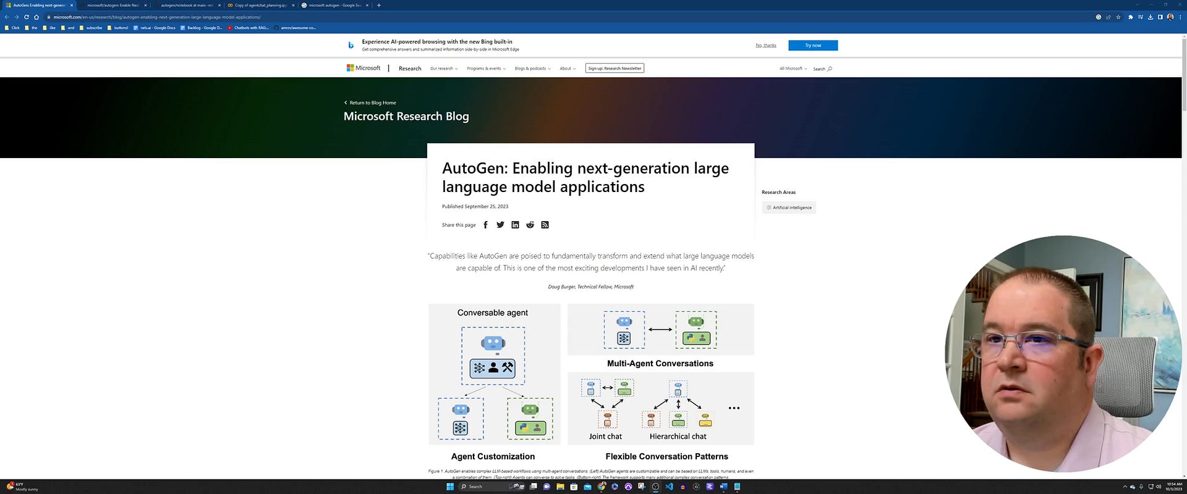Dismiss banner with No, thanks
The image size is (1187, 494).
point(766,45)
